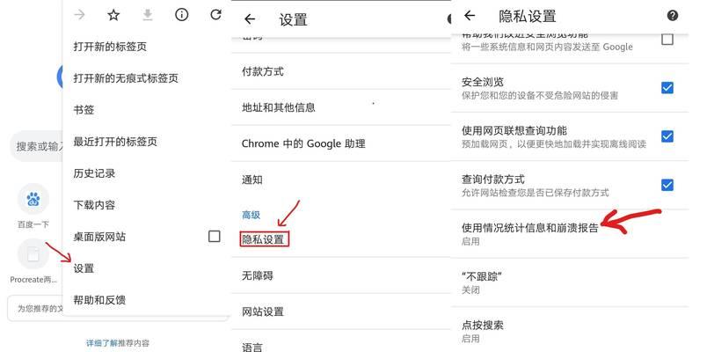Screen dimensions: 707x352
Task: Click the download page icon
Action: 148,15
